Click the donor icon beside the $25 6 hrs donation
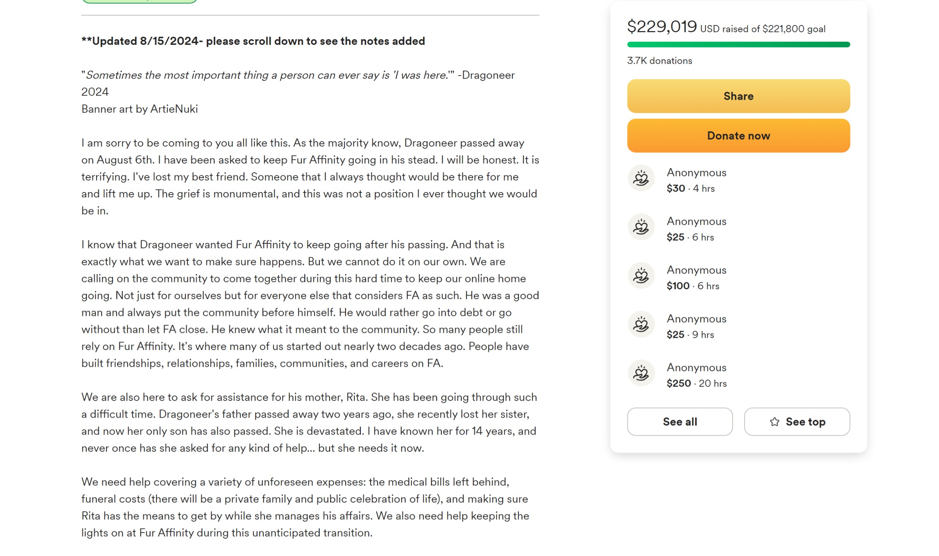Viewport: 939px width, 556px height. pyautogui.click(x=641, y=227)
